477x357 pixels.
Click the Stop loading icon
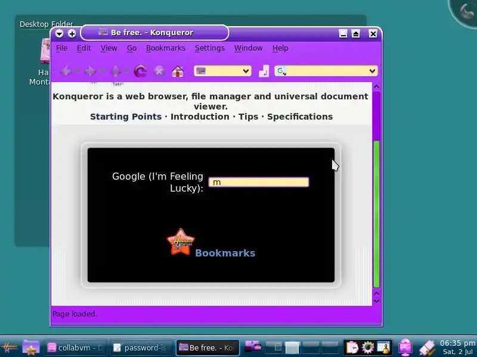pyautogui.click(x=159, y=71)
